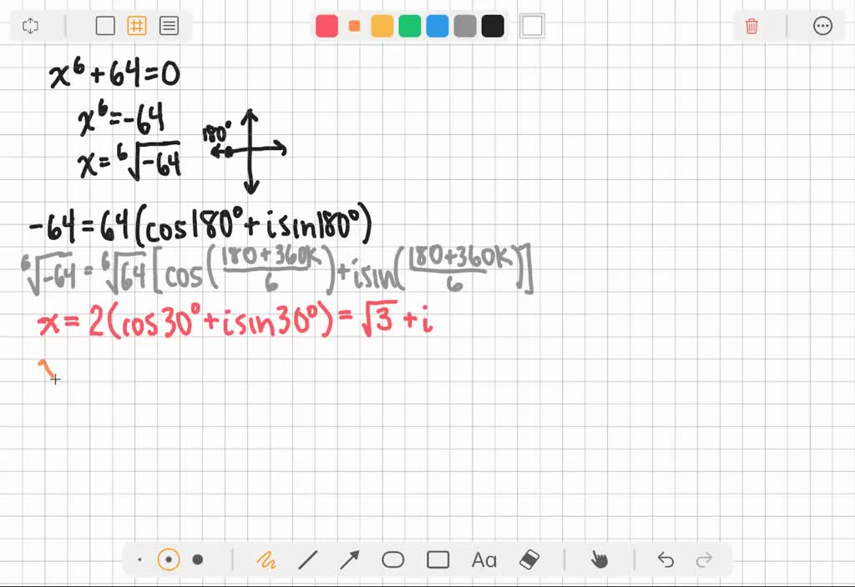Switch to blank page background

click(105, 26)
